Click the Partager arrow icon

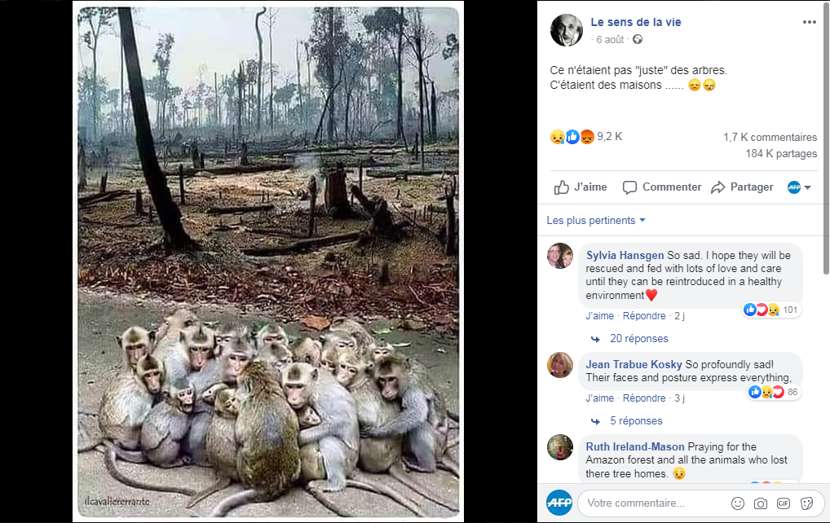(717, 187)
